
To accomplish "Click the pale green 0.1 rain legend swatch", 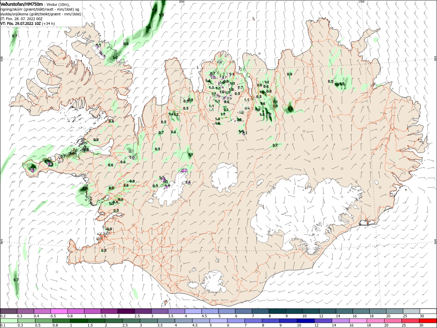I will [9, 321].
